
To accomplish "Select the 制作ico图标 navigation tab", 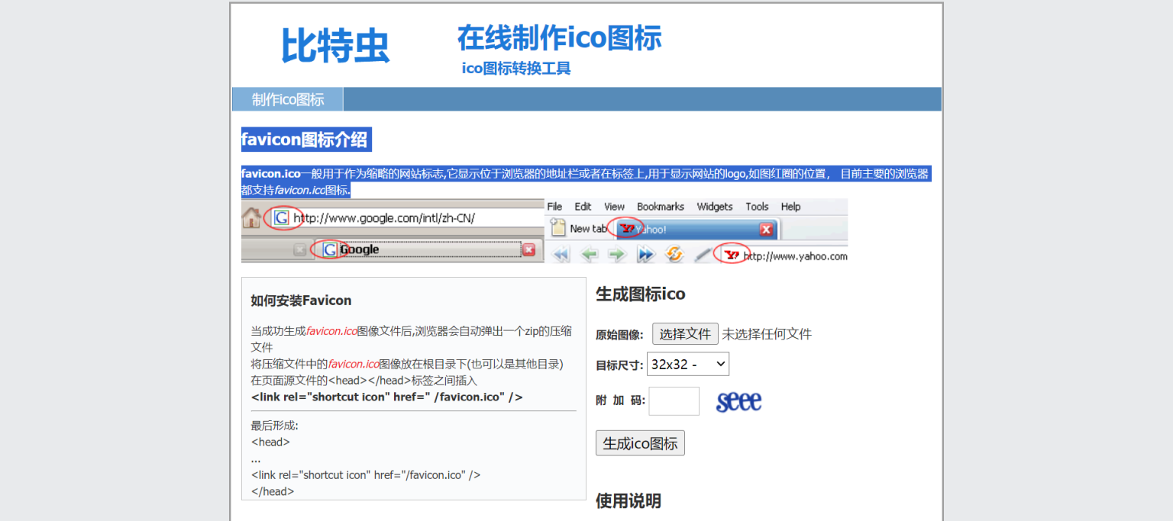I will 287,99.
